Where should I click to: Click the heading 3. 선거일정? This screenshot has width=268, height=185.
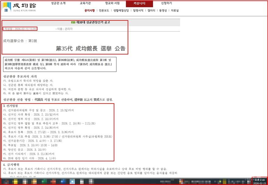coord(10,106)
